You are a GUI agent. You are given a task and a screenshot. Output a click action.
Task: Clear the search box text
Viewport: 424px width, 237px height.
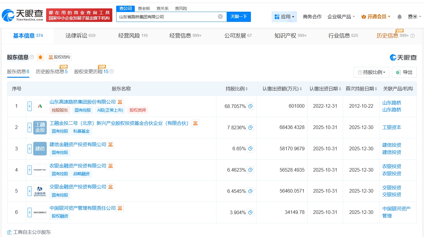(220, 17)
